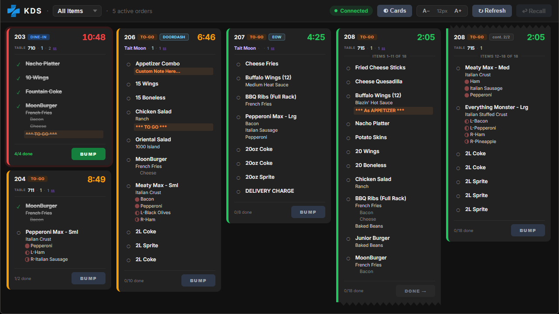
Task: Refresh the order list
Action: point(492,11)
